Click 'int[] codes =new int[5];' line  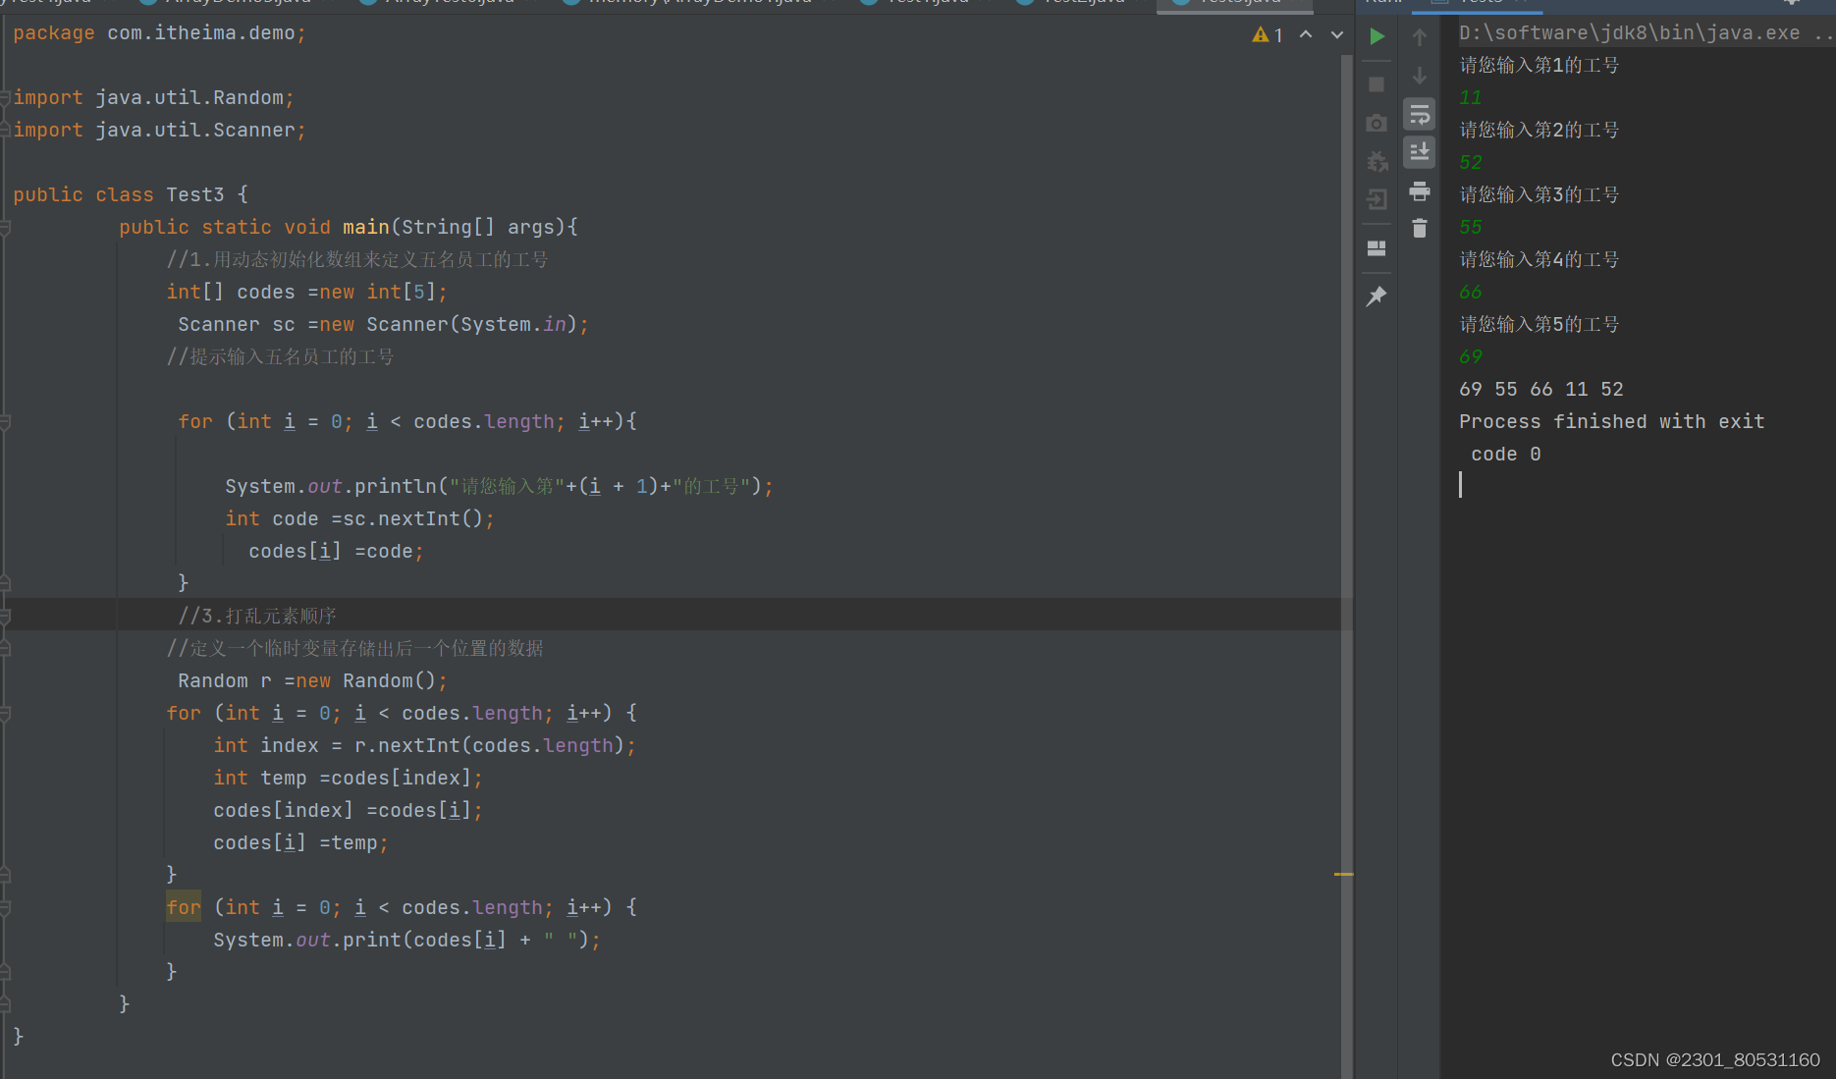(x=306, y=293)
